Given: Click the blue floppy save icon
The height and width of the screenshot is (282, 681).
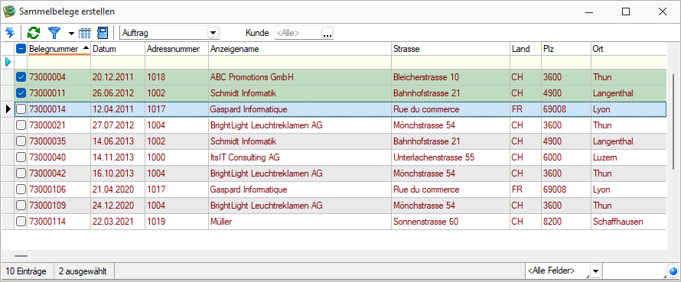Looking at the screenshot, I should coord(103,33).
